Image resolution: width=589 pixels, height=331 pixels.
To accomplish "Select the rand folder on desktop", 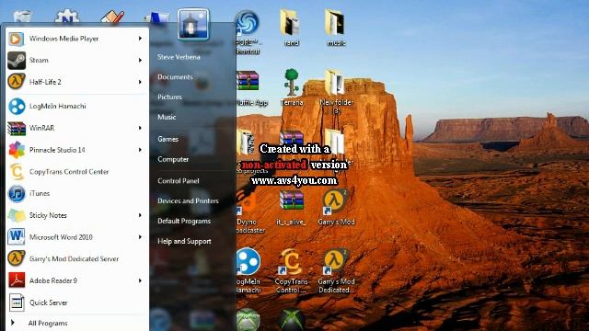I will pos(291,29).
